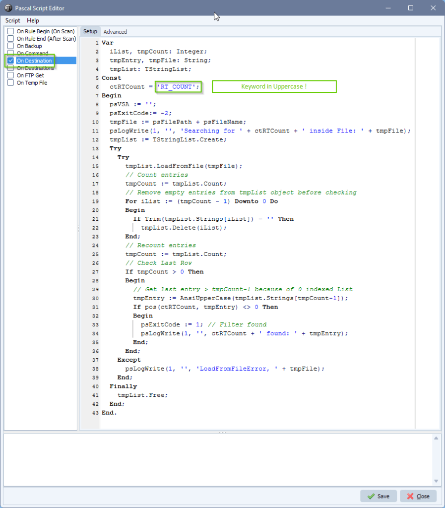Enable the On Rule End (After Scan) checkbox
This screenshot has width=445, height=508.
(10, 39)
